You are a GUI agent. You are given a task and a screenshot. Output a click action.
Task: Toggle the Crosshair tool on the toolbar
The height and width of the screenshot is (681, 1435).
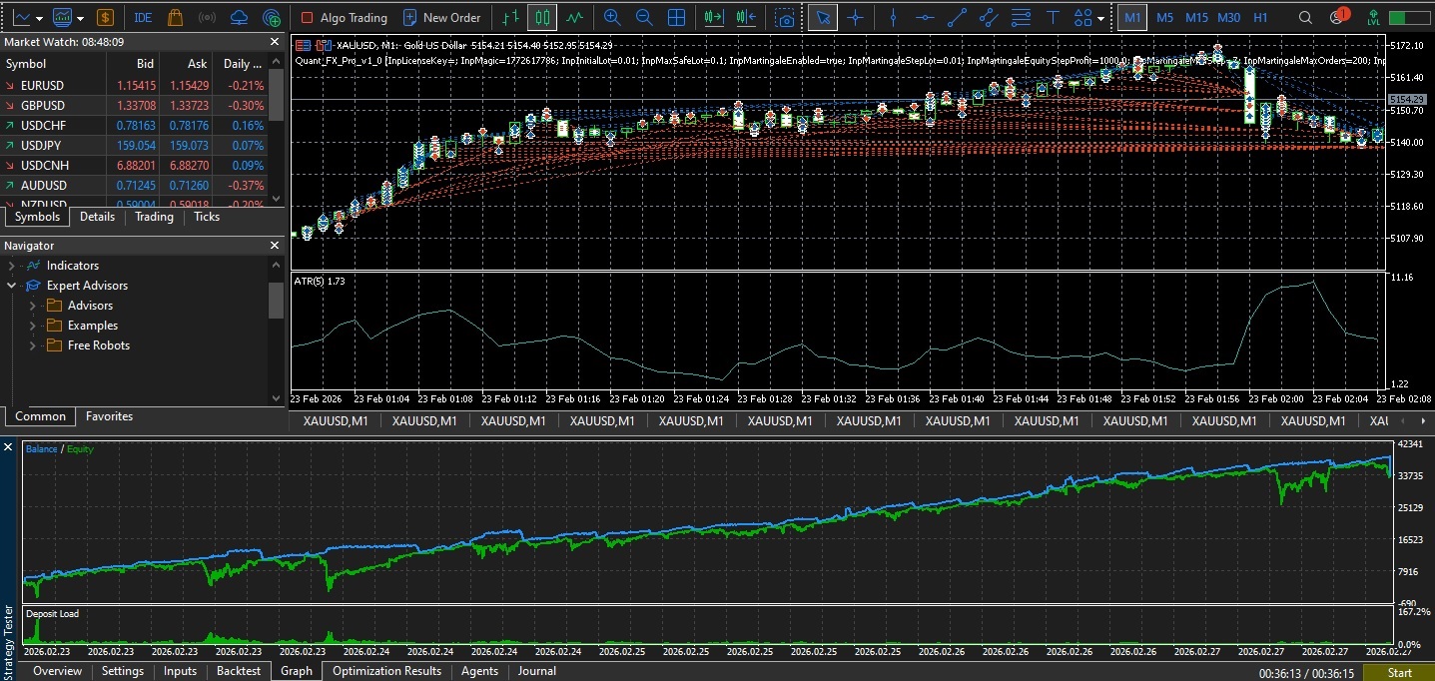(x=857, y=17)
